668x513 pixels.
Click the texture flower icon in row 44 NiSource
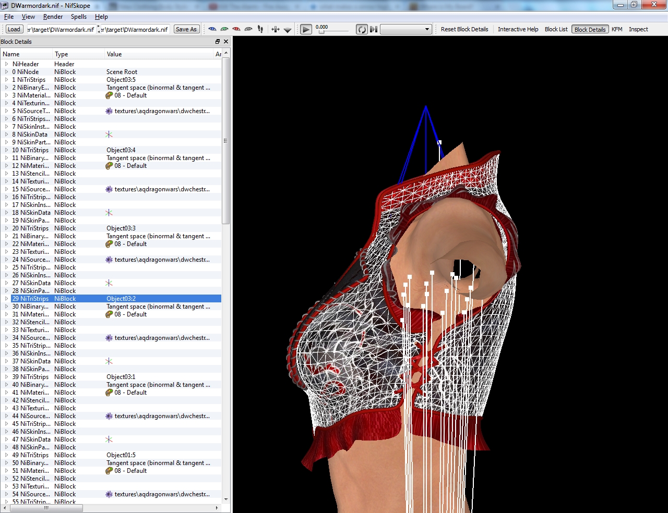109,416
